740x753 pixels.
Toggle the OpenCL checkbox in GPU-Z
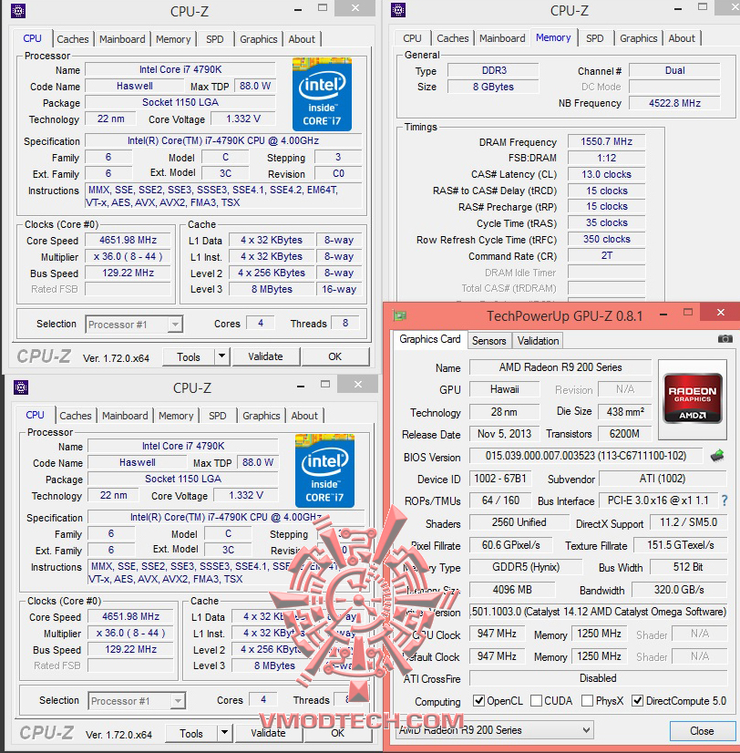(478, 700)
